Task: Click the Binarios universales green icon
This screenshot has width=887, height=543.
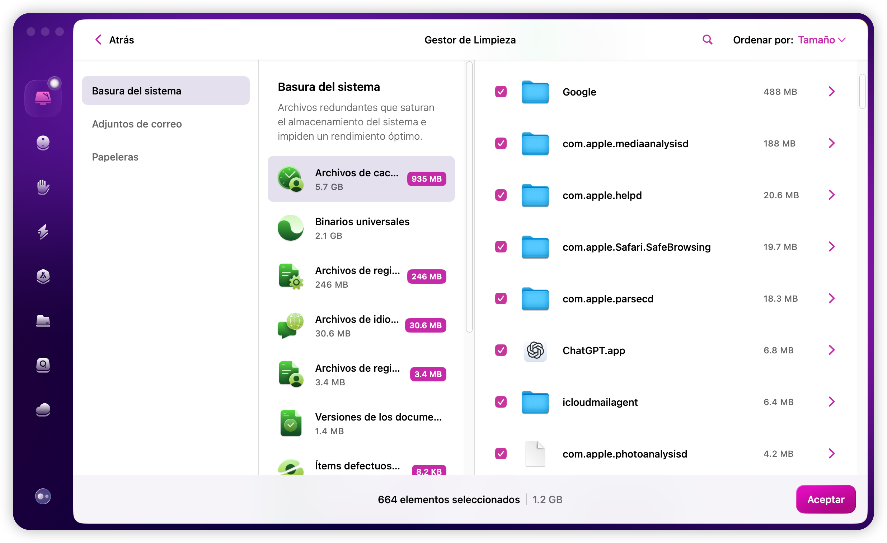Action: point(291,228)
